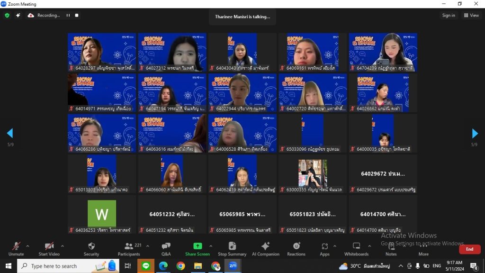Viewport: 485px width, 273px height.
Task: Open Zoom Apps
Action: (324, 249)
